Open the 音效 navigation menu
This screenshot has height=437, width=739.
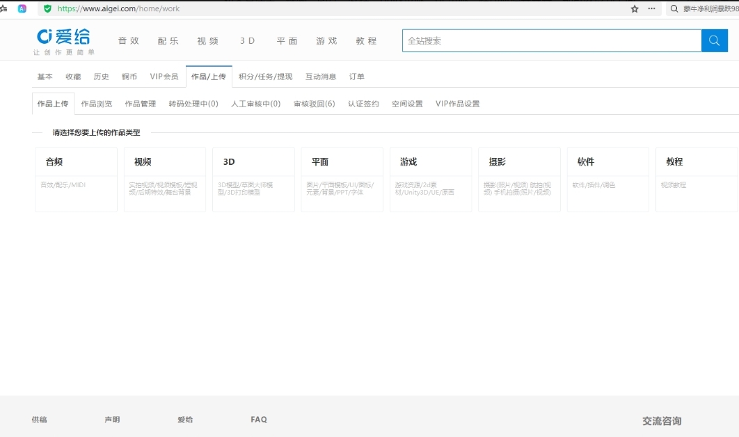coord(129,41)
